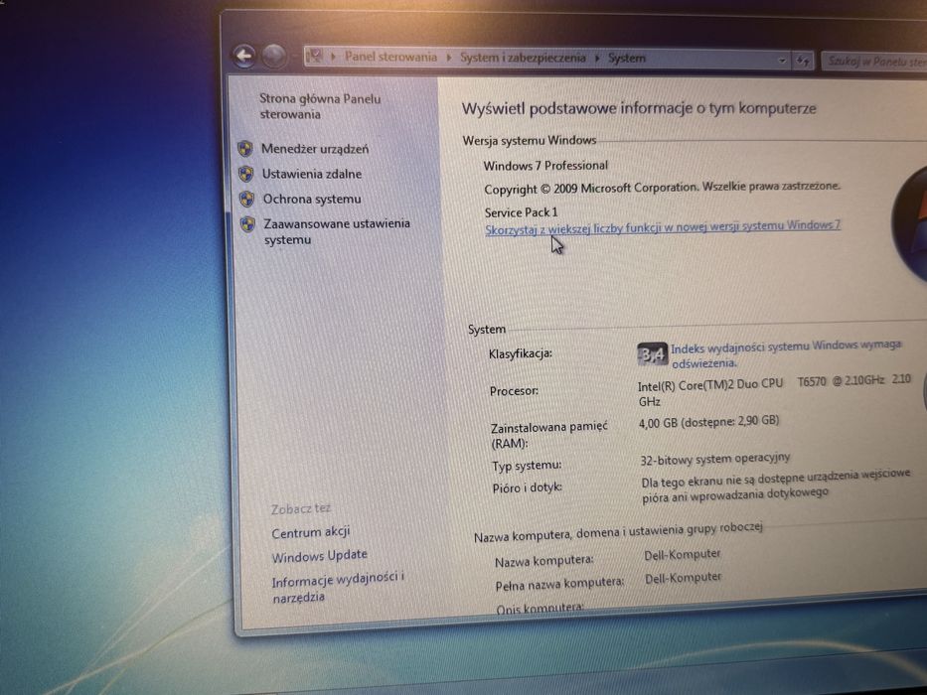Viewport: 927px width, 695px height.
Task: Click the Procesor: label
Action: pos(515,390)
